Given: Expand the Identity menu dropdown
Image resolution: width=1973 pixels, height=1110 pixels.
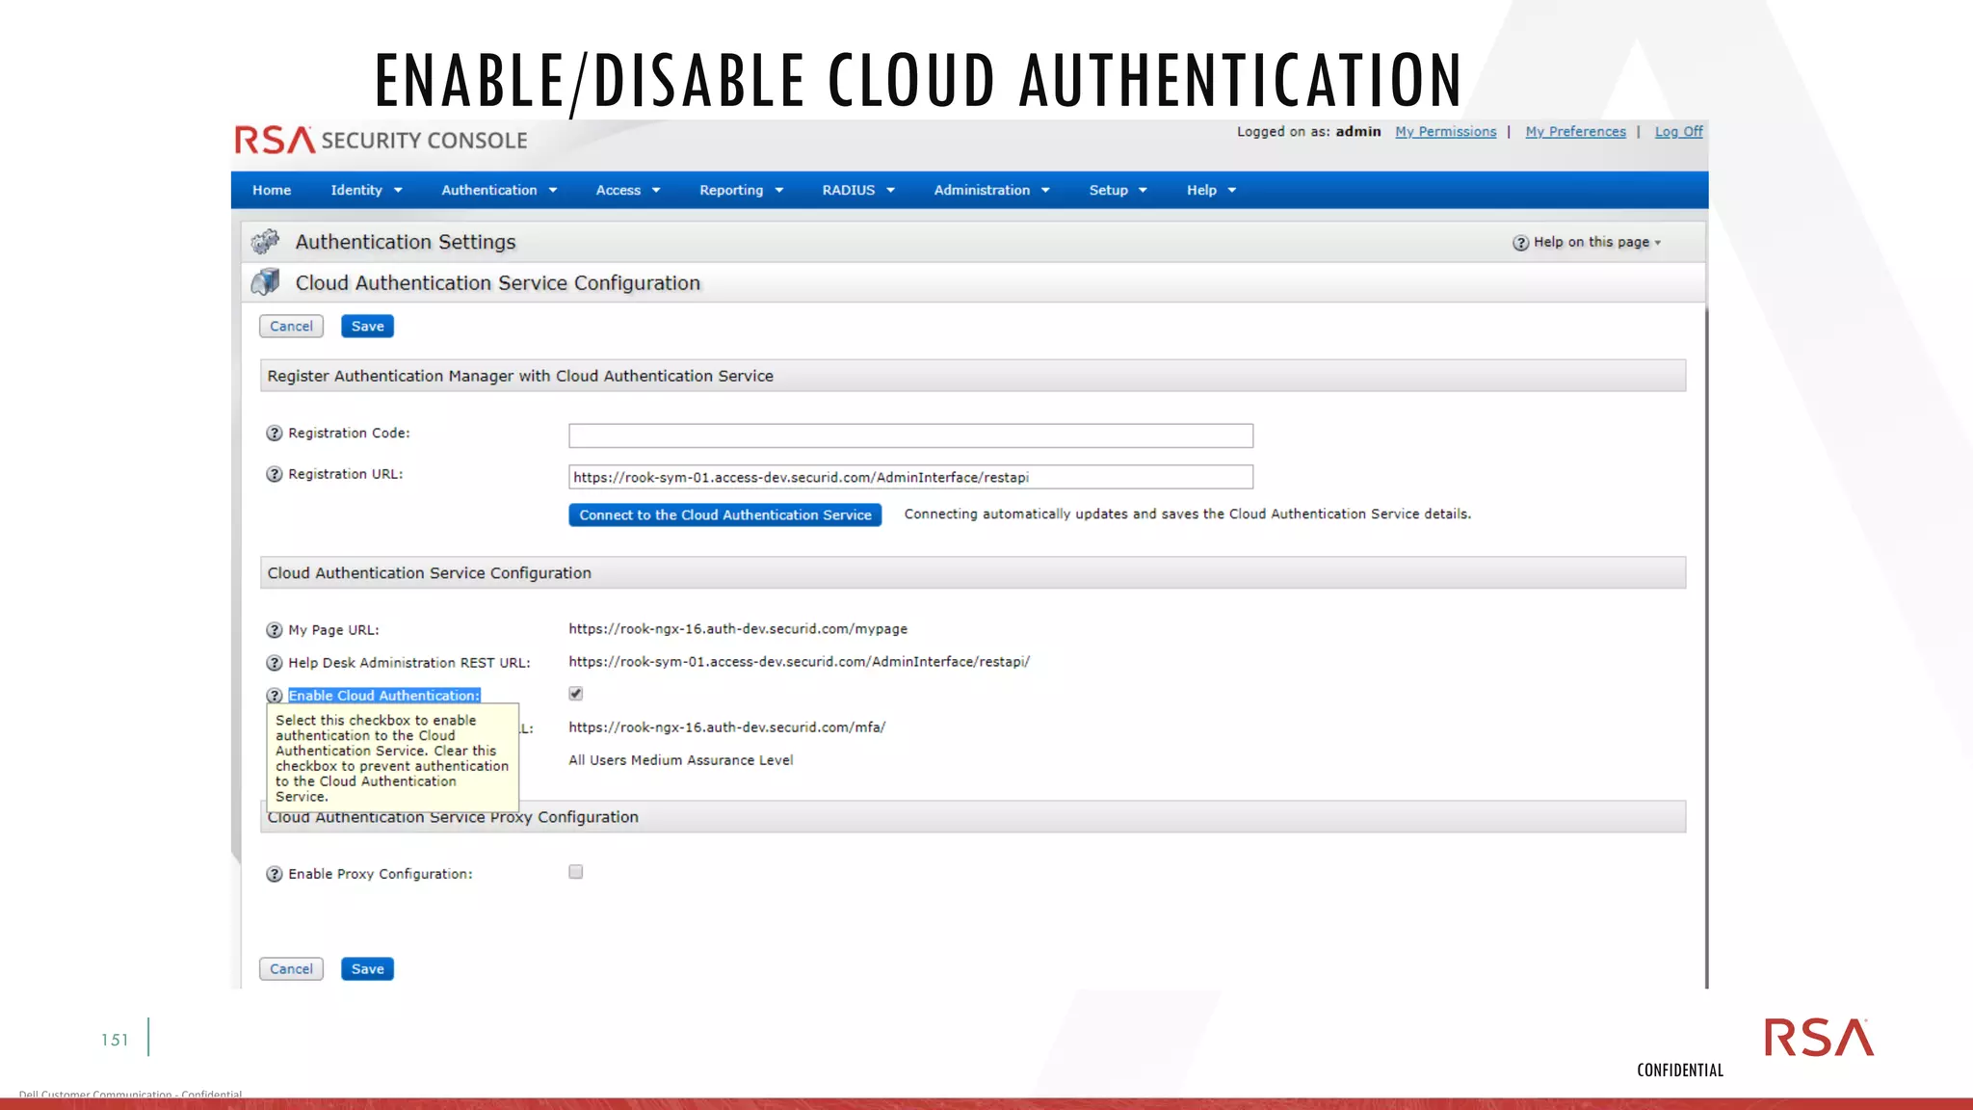Looking at the screenshot, I should [x=366, y=191].
